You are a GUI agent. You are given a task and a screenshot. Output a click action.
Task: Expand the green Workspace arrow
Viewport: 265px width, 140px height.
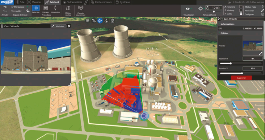(x=28, y=7)
